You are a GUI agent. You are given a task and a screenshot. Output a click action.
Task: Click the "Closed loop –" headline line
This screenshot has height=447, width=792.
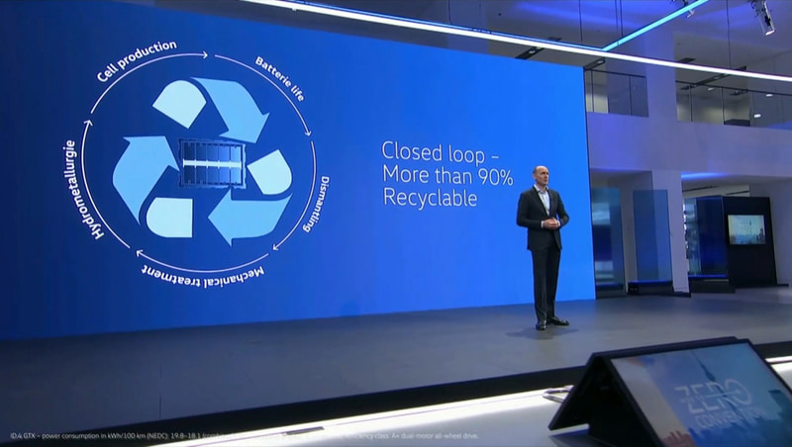(441, 153)
